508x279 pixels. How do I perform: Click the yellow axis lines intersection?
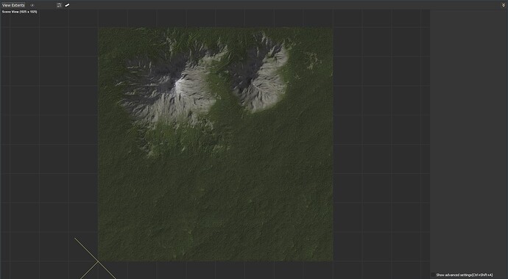click(98, 261)
